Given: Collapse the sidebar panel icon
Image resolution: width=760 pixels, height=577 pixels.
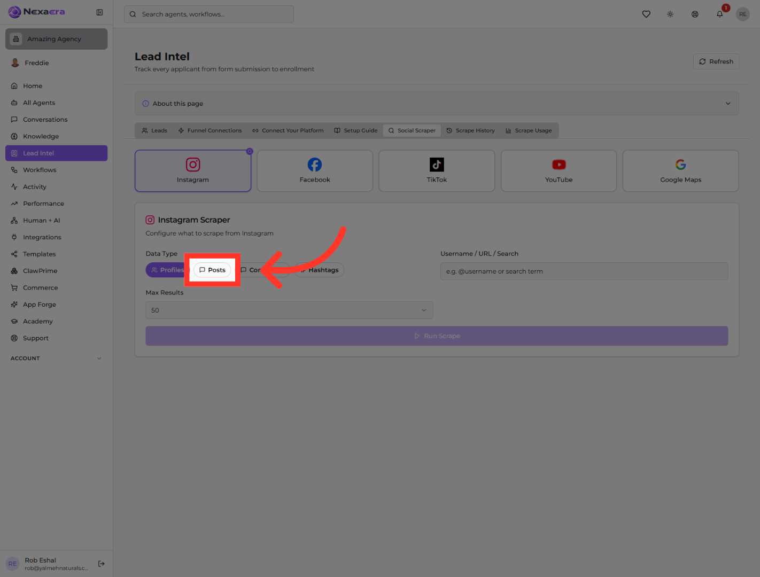Looking at the screenshot, I should 99,12.
